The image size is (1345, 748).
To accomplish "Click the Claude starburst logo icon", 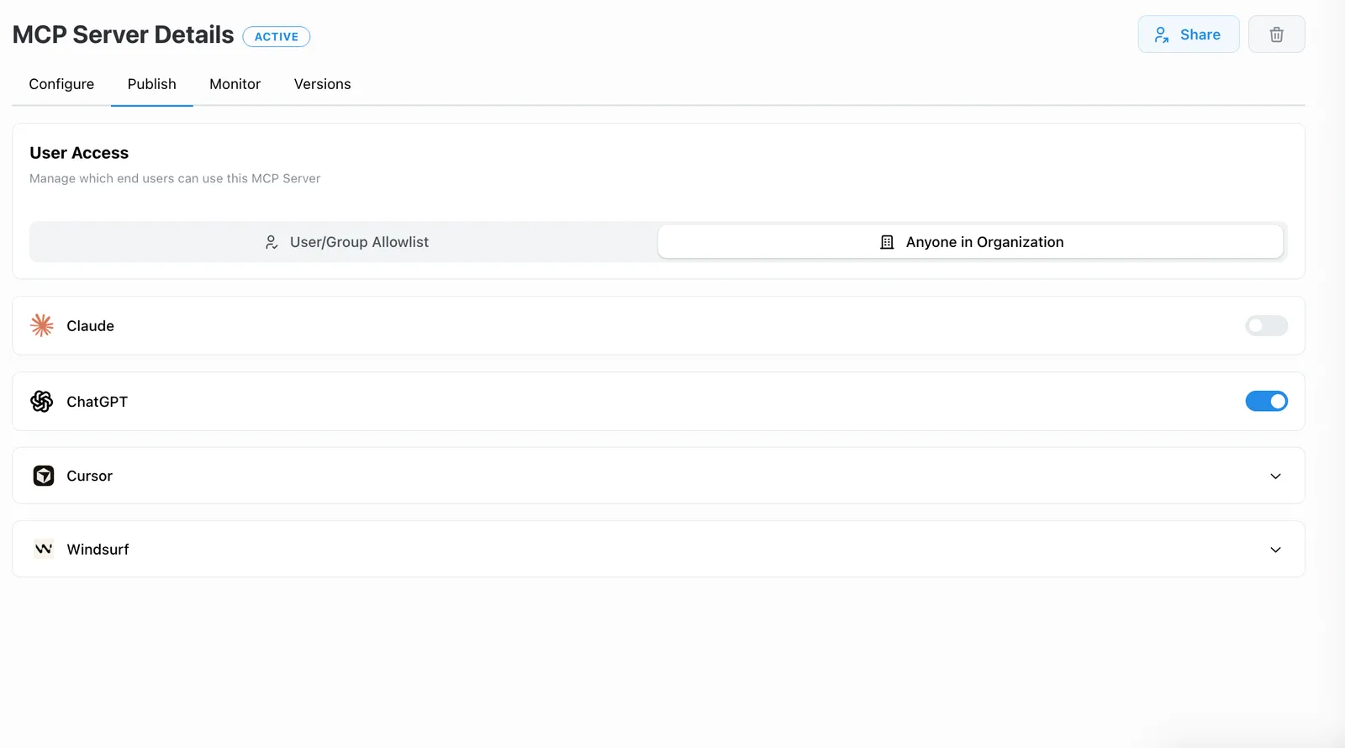I will coord(42,325).
